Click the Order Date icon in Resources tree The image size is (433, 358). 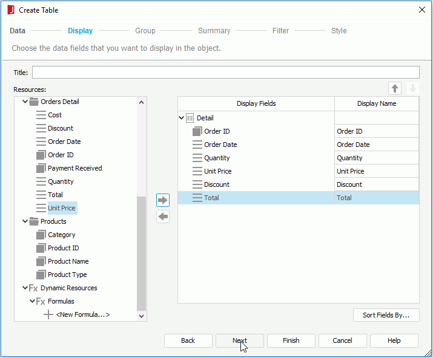41,142
